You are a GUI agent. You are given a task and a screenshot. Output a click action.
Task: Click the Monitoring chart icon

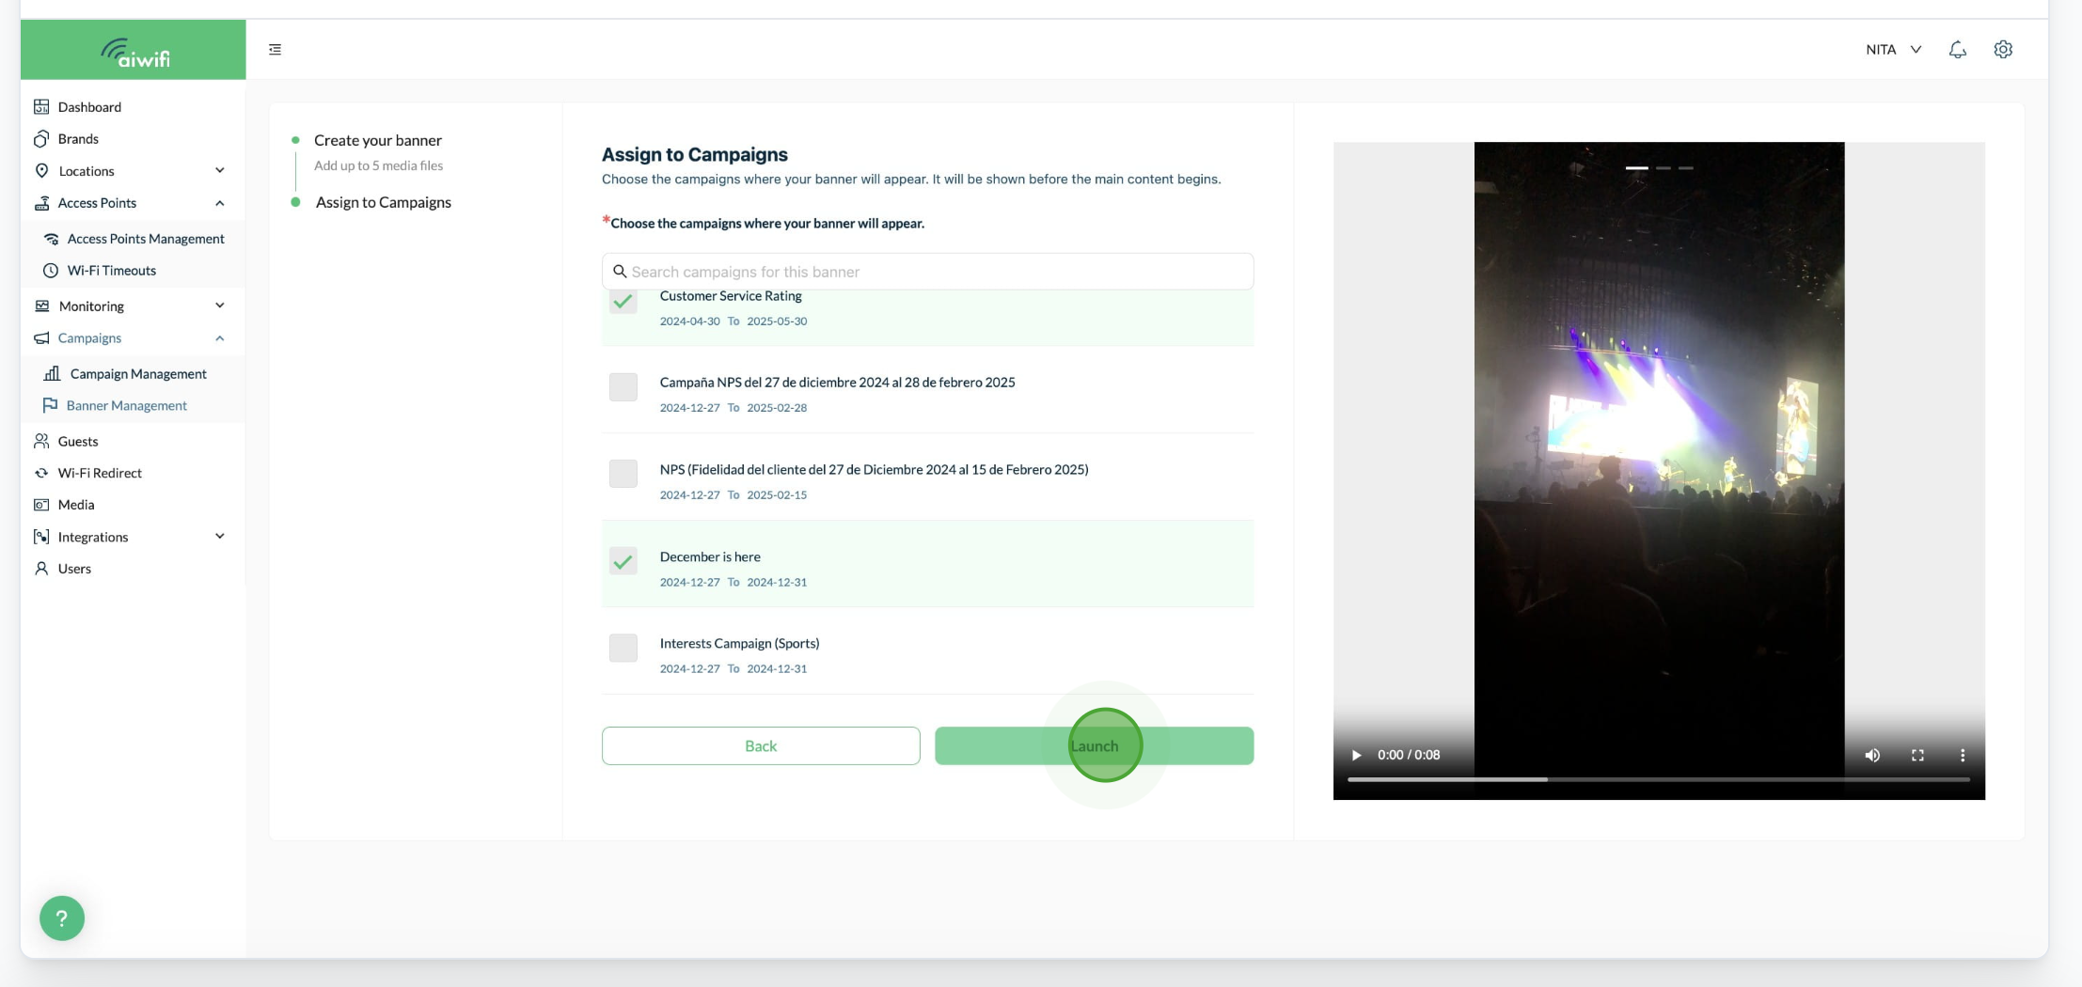tap(41, 305)
